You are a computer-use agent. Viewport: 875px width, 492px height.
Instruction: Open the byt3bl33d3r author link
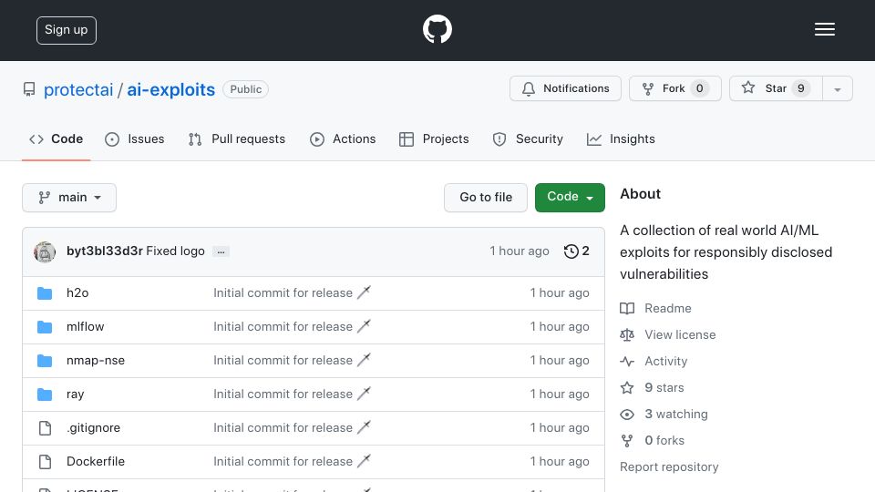click(104, 251)
